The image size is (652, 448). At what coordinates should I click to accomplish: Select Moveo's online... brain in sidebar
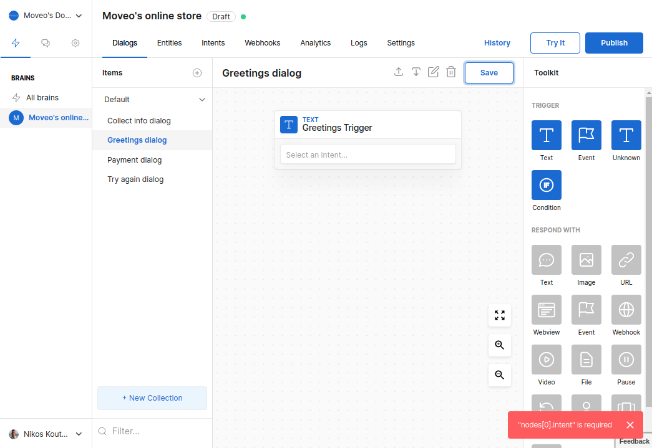click(x=46, y=118)
